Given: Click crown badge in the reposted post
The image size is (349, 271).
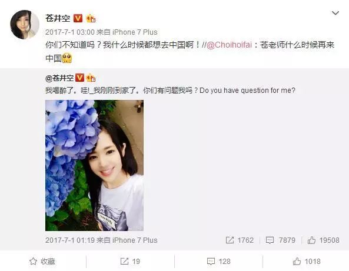Looking at the screenshot, I should pos(91,78).
